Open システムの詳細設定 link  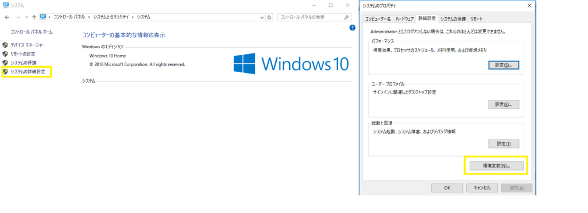pyautogui.click(x=28, y=71)
